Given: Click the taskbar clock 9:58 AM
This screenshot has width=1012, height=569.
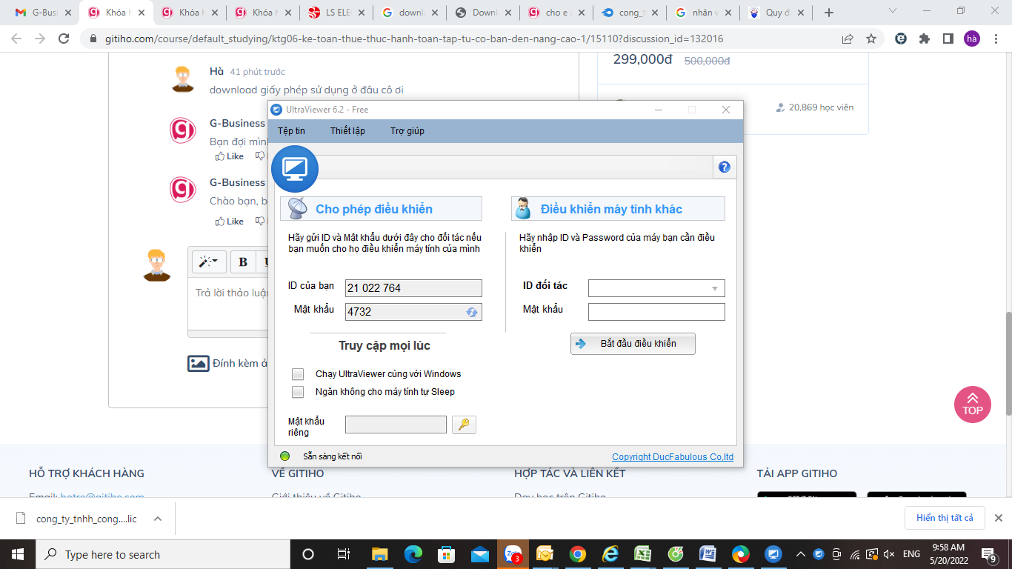Looking at the screenshot, I should 948,548.
